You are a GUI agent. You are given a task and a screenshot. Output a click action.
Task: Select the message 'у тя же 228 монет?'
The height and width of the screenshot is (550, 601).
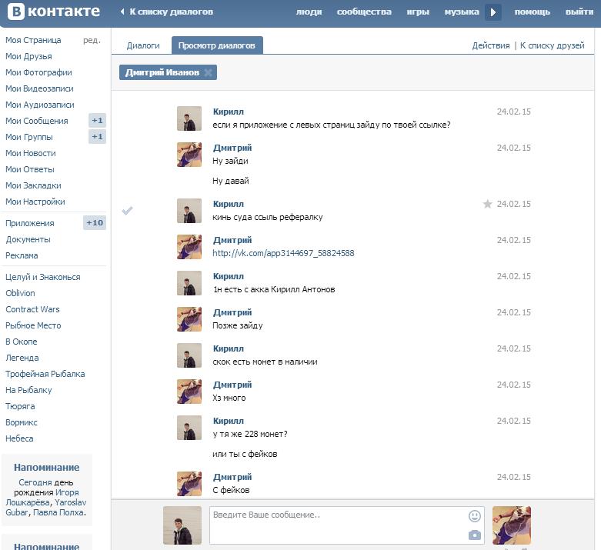(250, 434)
